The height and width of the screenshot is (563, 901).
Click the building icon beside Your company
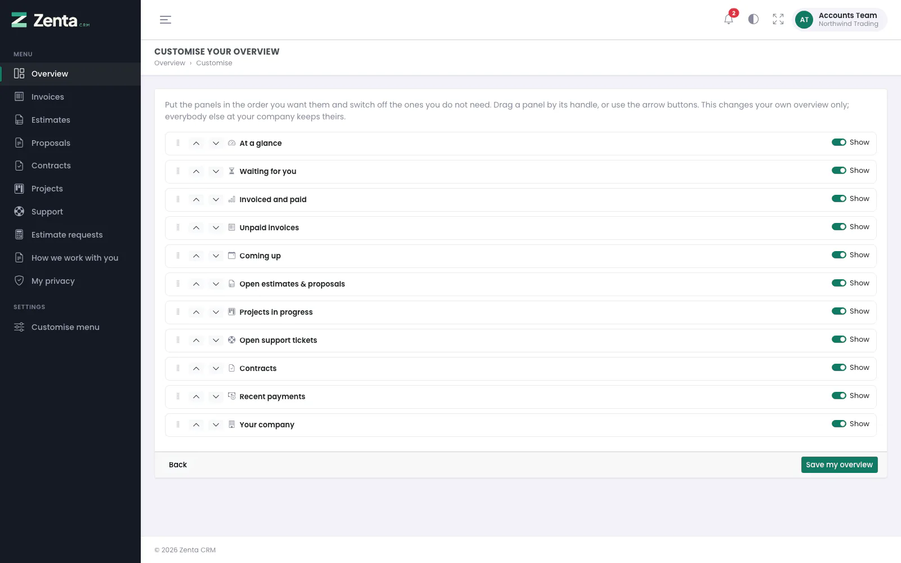point(231,425)
